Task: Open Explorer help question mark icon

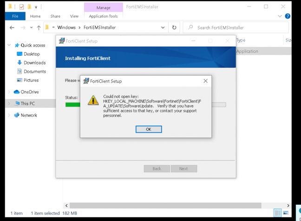Action: pyautogui.click(x=288, y=16)
